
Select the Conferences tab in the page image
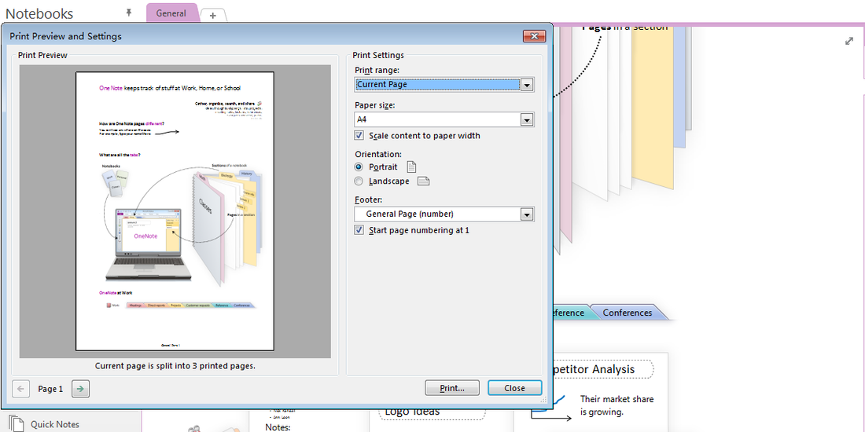point(628,313)
